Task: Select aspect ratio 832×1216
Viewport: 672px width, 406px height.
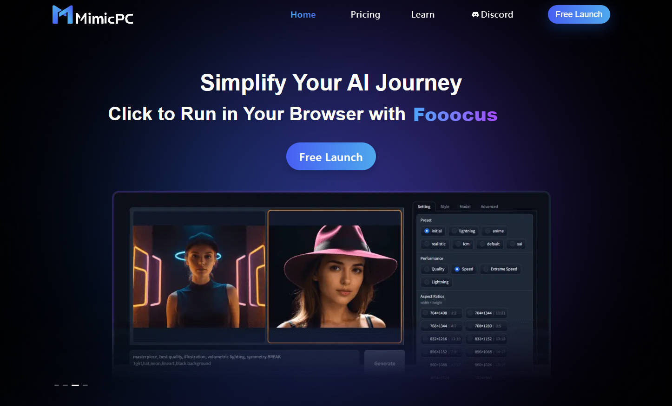Action: tap(442, 339)
